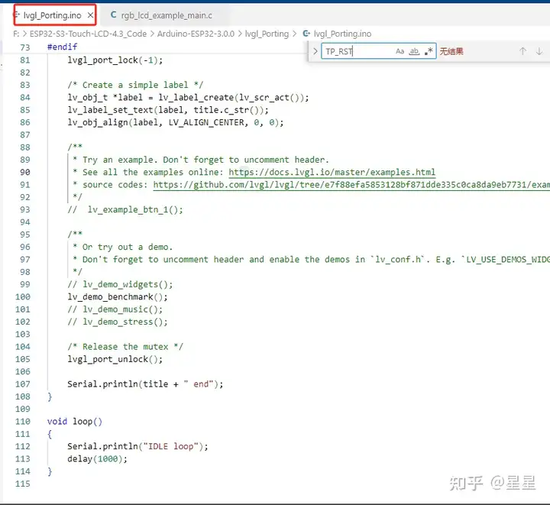Image resolution: width=550 pixels, height=505 pixels.
Task: Click the Create a simple label comment
Action: [x=135, y=86]
